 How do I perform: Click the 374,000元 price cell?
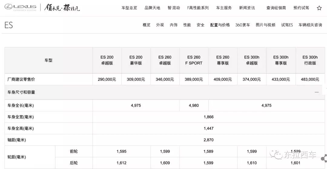point(252,79)
